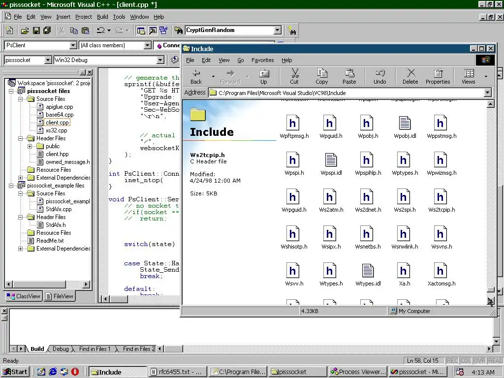The width and height of the screenshot is (504, 378).
Task: Open the pisssocket project dropdown
Action: tap(48, 60)
